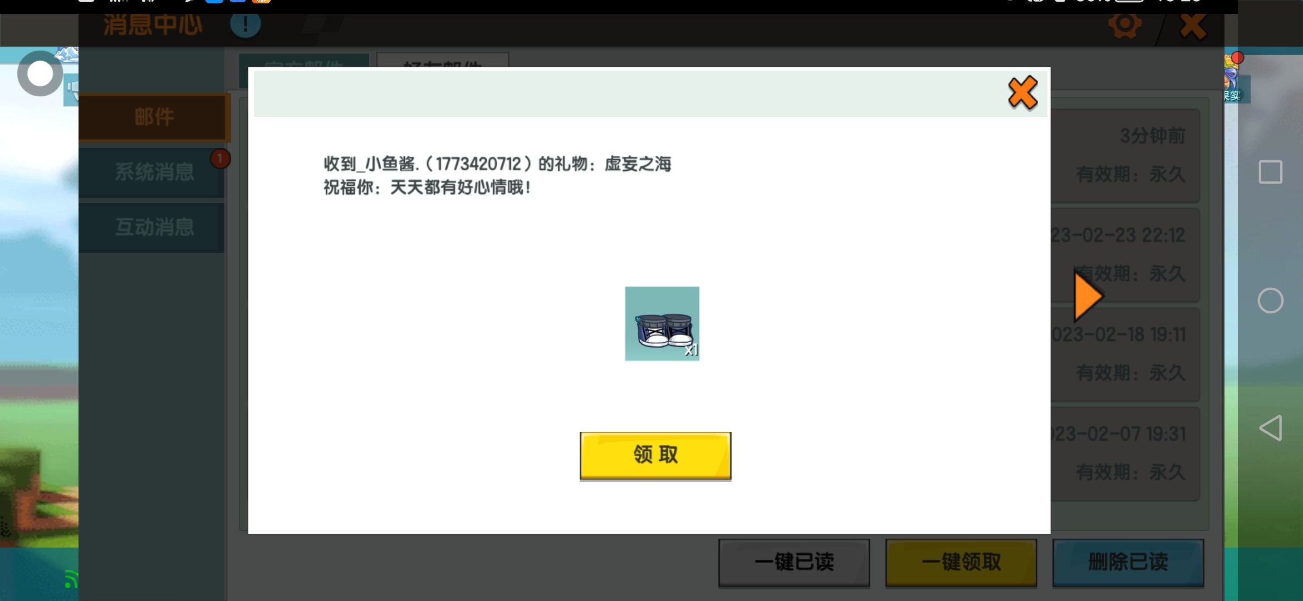1303x601 pixels.
Task: Open the 互动消息 interaction messages tab
Action: click(x=154, y=227)
